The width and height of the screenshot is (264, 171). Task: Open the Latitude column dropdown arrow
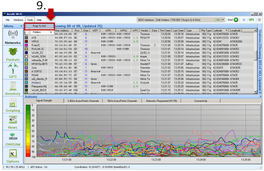coord(227,30)
